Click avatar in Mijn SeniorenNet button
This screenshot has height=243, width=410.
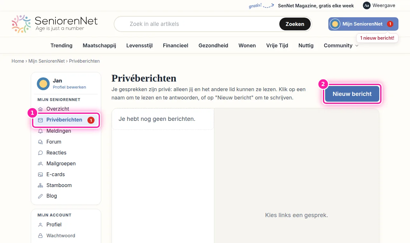click(335, 24)
